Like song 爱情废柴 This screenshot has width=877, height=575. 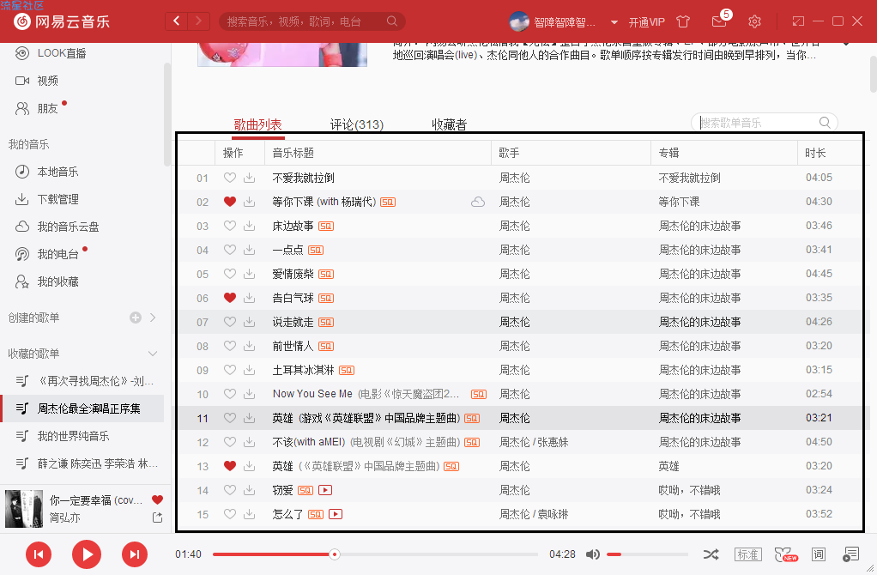(x=230, y=274)
